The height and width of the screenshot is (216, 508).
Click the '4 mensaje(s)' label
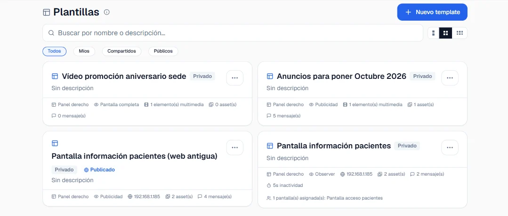click(x=218, y=197)
